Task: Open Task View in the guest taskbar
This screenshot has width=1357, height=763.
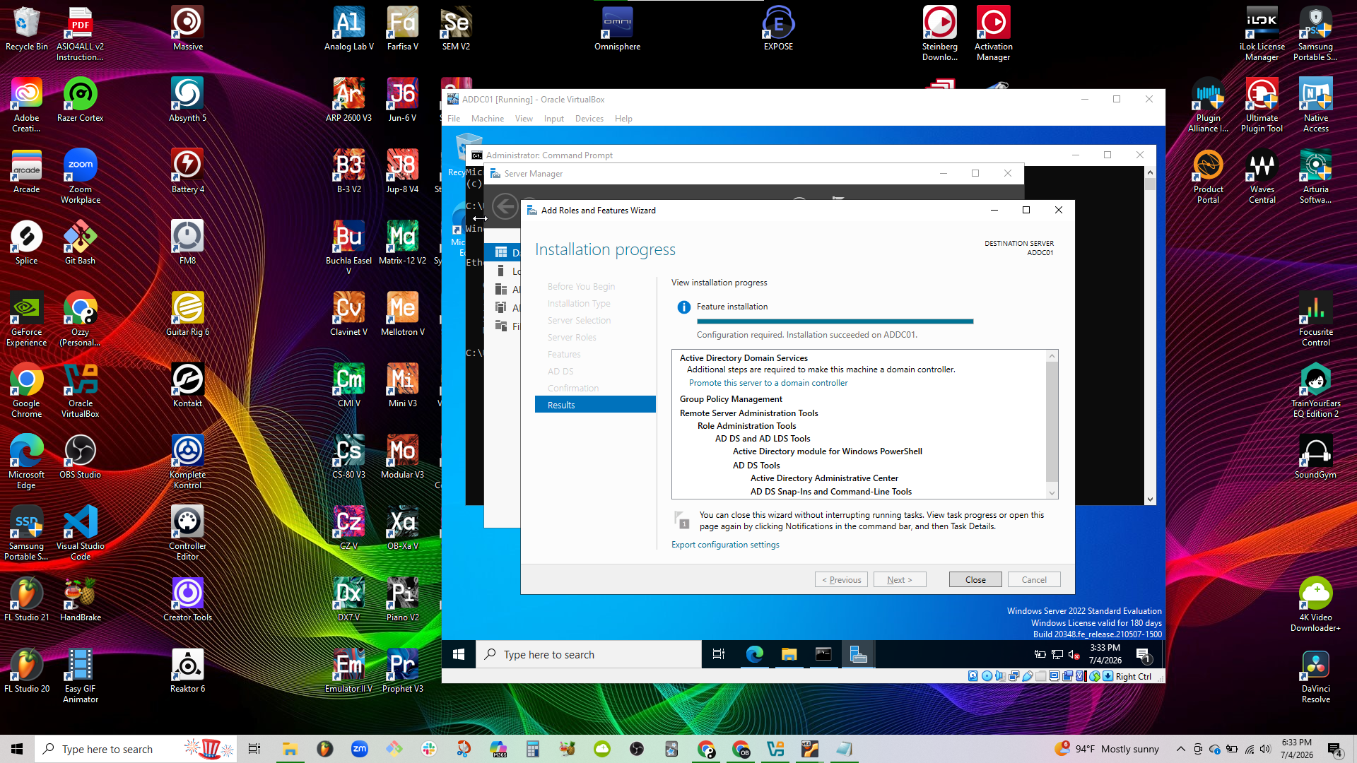Action: click(x=719, y=655)
